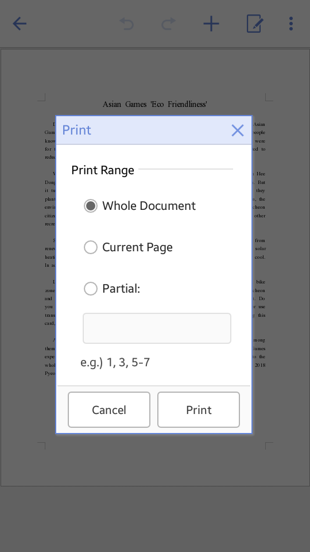Click the redo icon in toolbar

[168, 24]
